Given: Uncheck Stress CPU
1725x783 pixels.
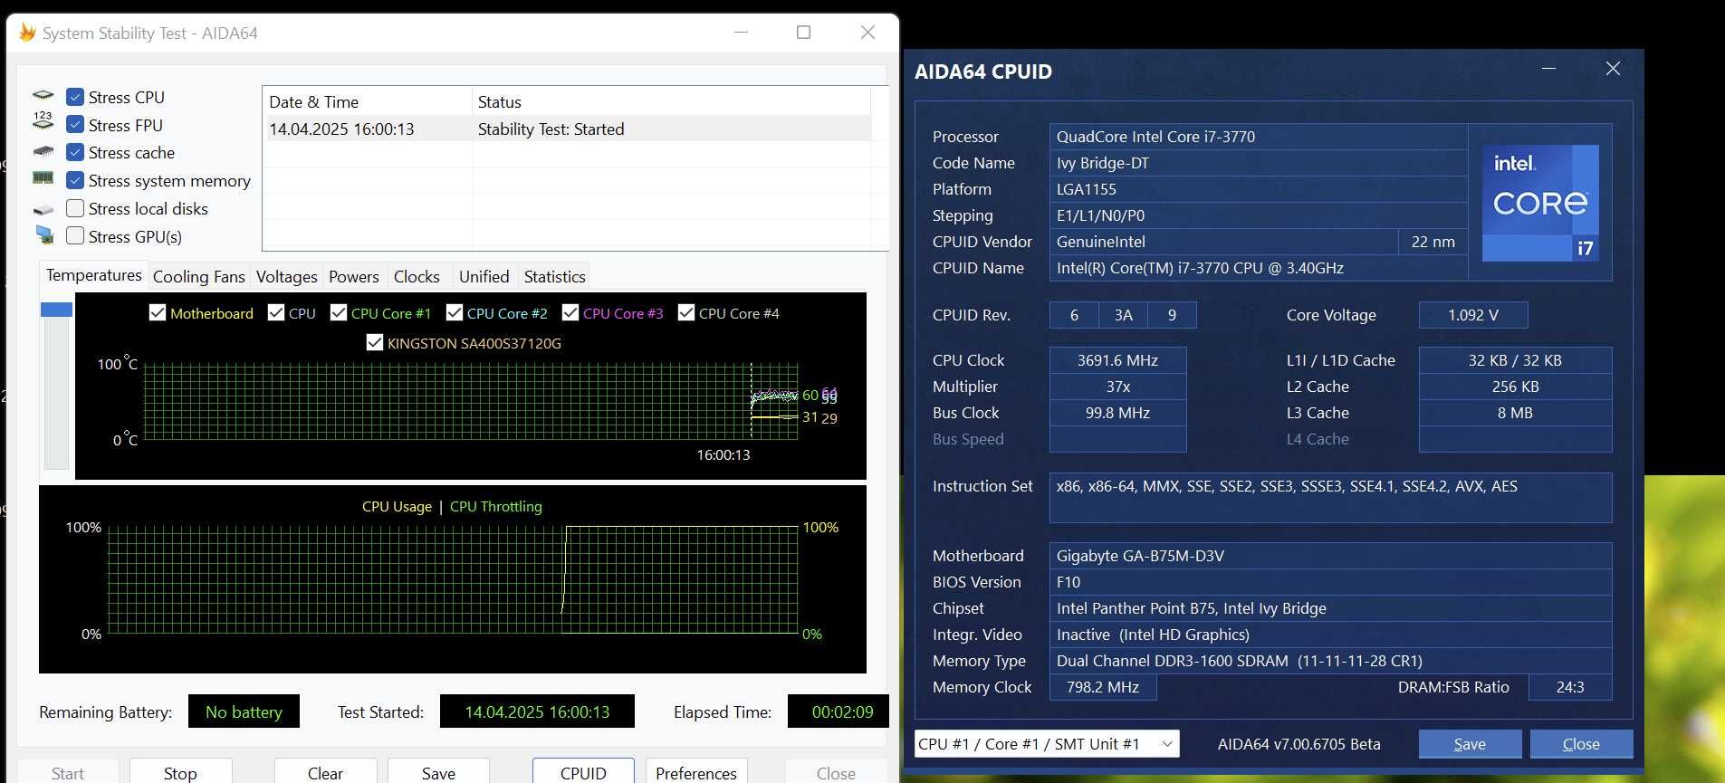Looking at the screenshot, I should tap(75, 97).
